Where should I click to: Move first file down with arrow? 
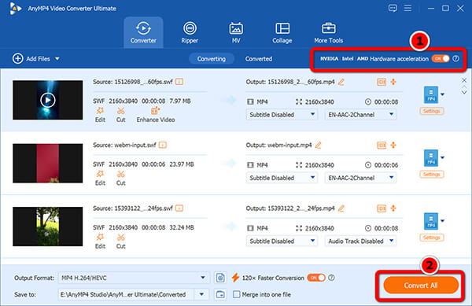464,92
